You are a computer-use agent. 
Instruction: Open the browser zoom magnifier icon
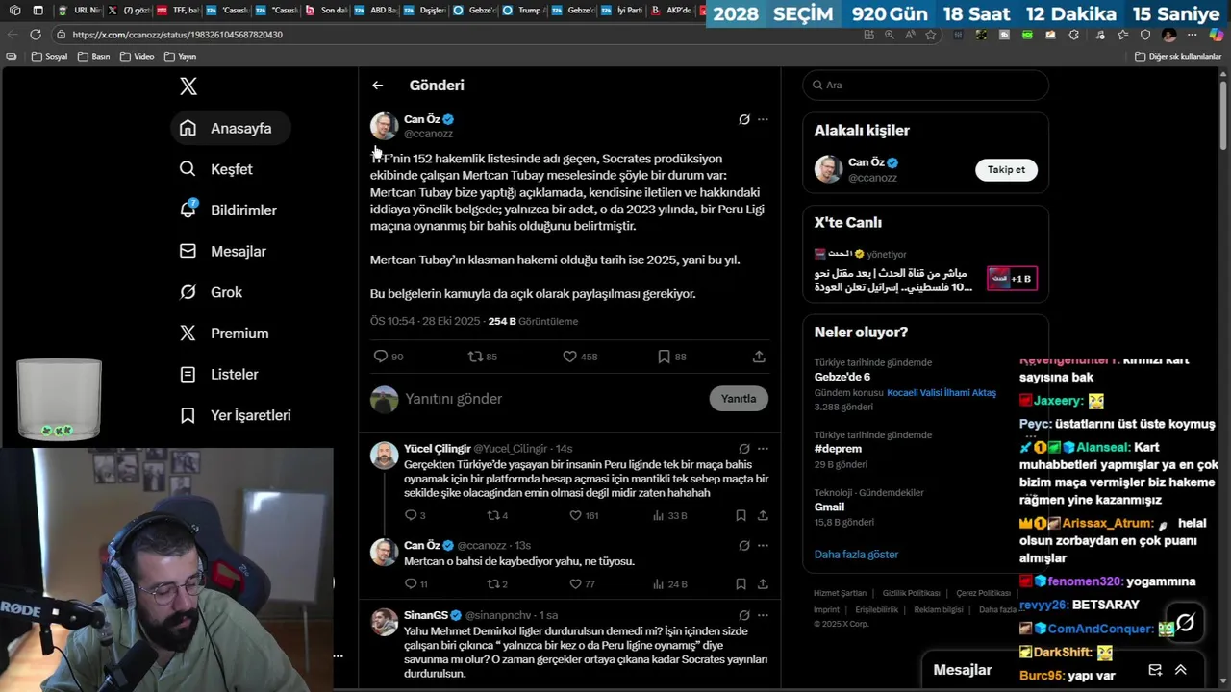890,35
